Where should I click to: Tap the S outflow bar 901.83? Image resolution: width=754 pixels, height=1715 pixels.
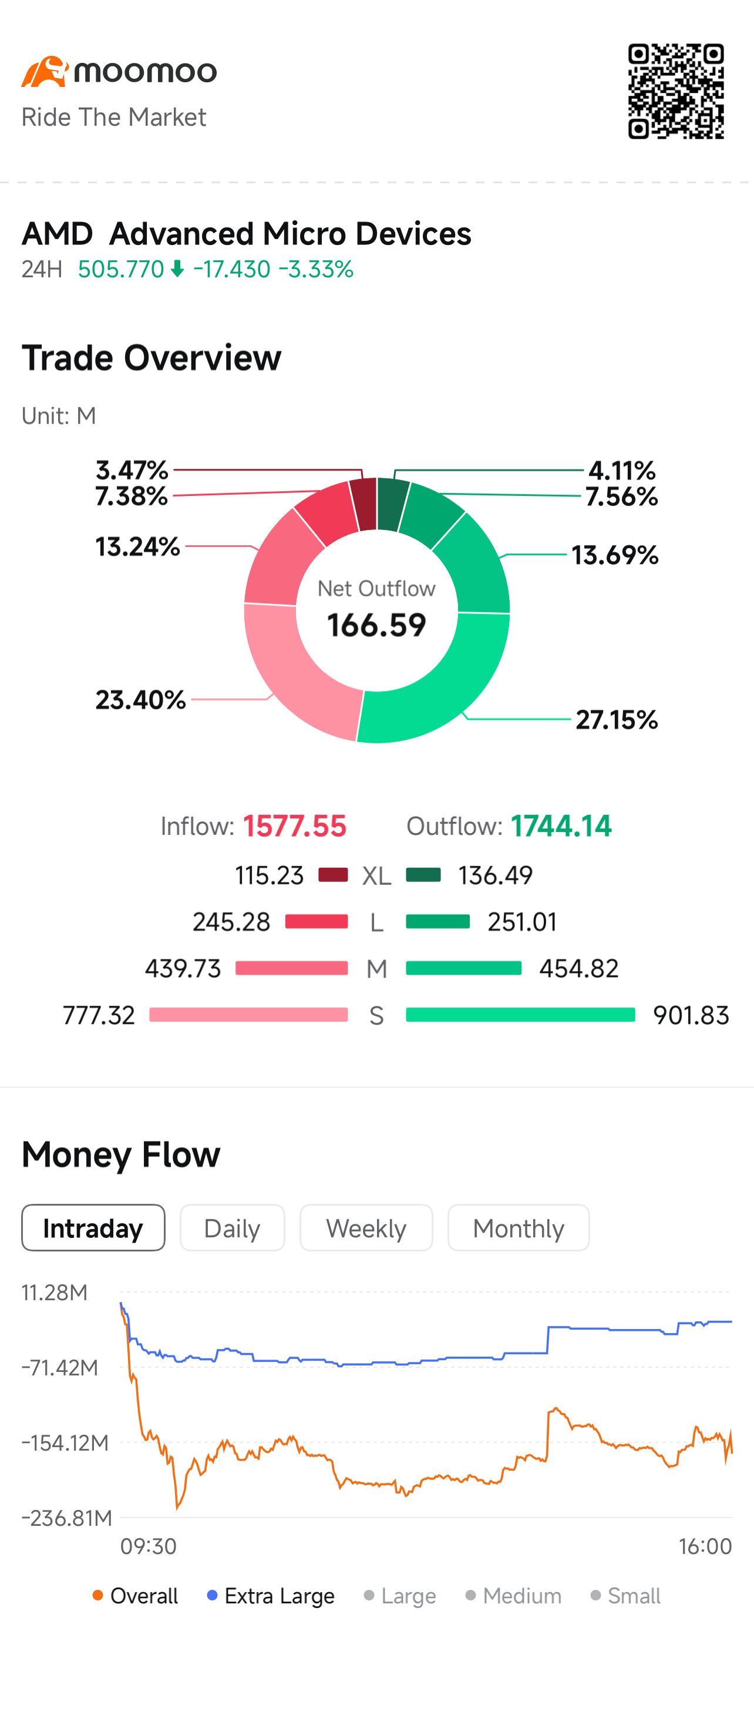tap(520, 1015)
